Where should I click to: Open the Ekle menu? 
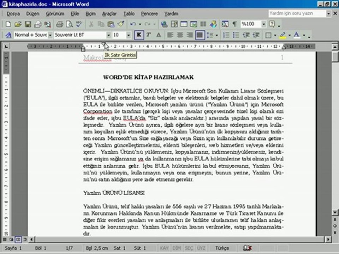point(75,14)
